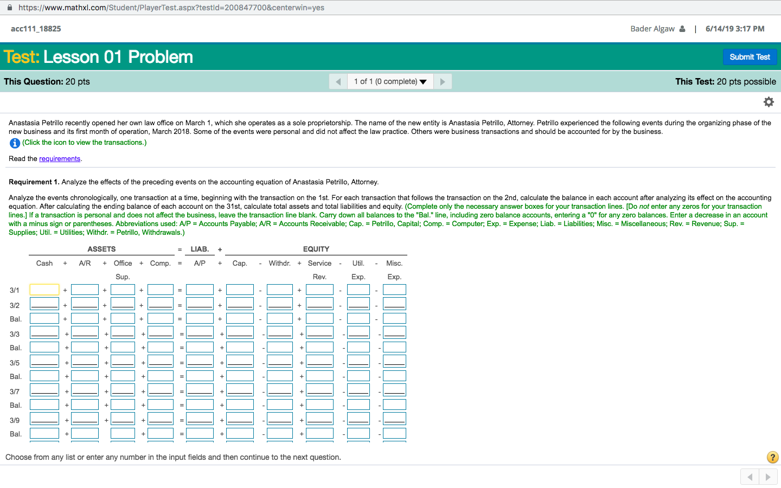Screen dimensions: 781x488
Task: Open the requirements link
Action: [60, 159]
